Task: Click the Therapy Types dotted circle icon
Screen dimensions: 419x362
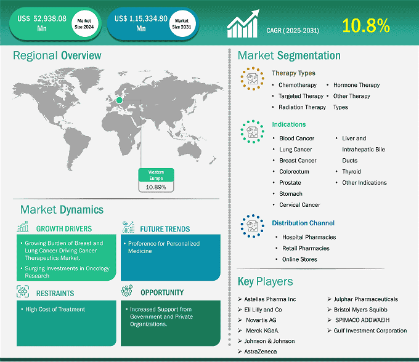Action: [x=252, y=78]
